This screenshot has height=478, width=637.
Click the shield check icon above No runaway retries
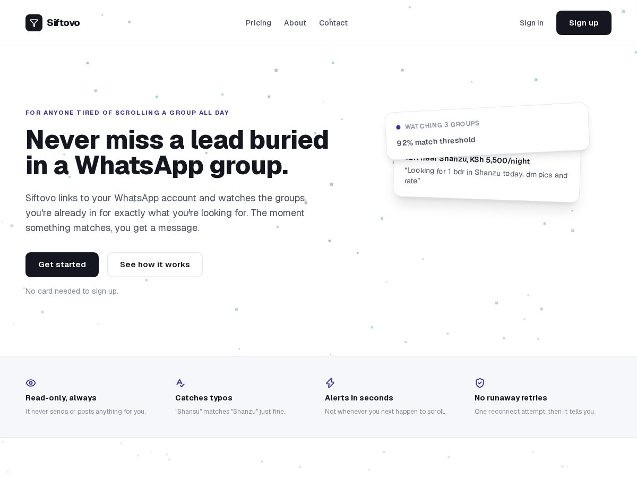(x=480, y=383)
